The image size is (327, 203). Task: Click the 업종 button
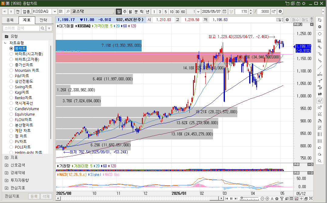[26, 12]
